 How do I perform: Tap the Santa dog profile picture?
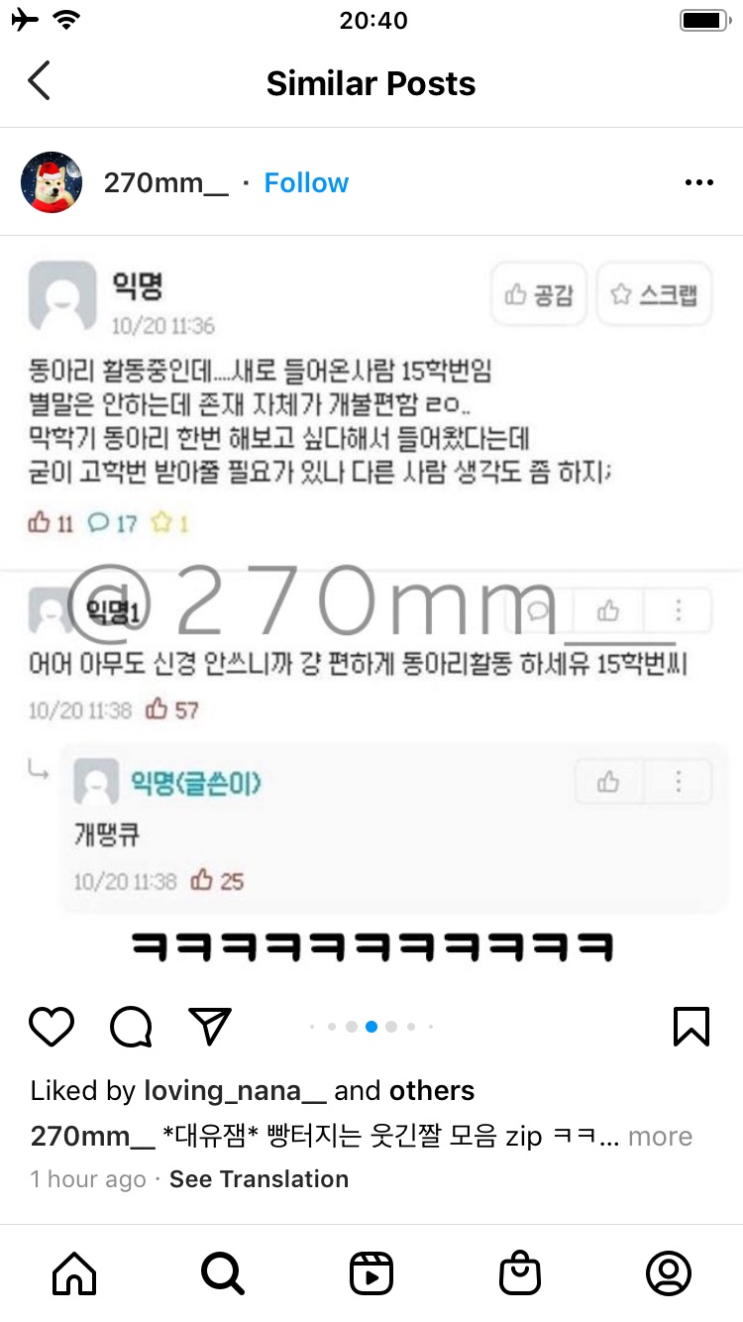tap(52, 182)
